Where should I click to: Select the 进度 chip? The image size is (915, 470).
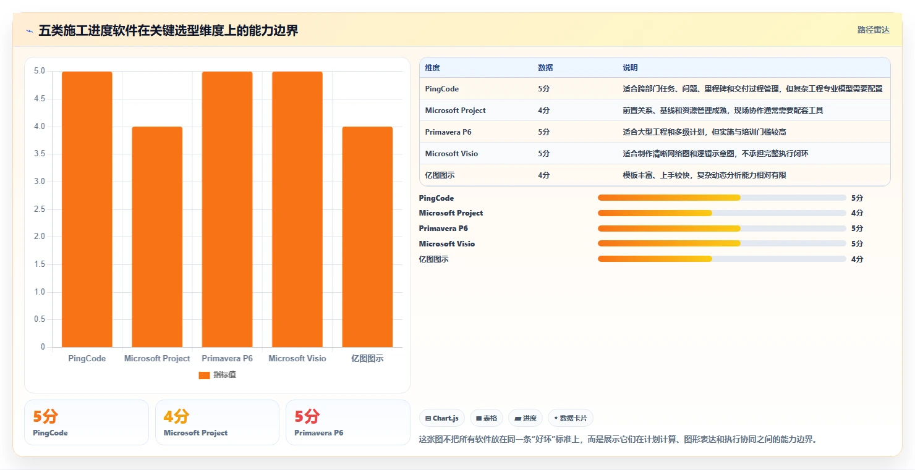(526, 418)
